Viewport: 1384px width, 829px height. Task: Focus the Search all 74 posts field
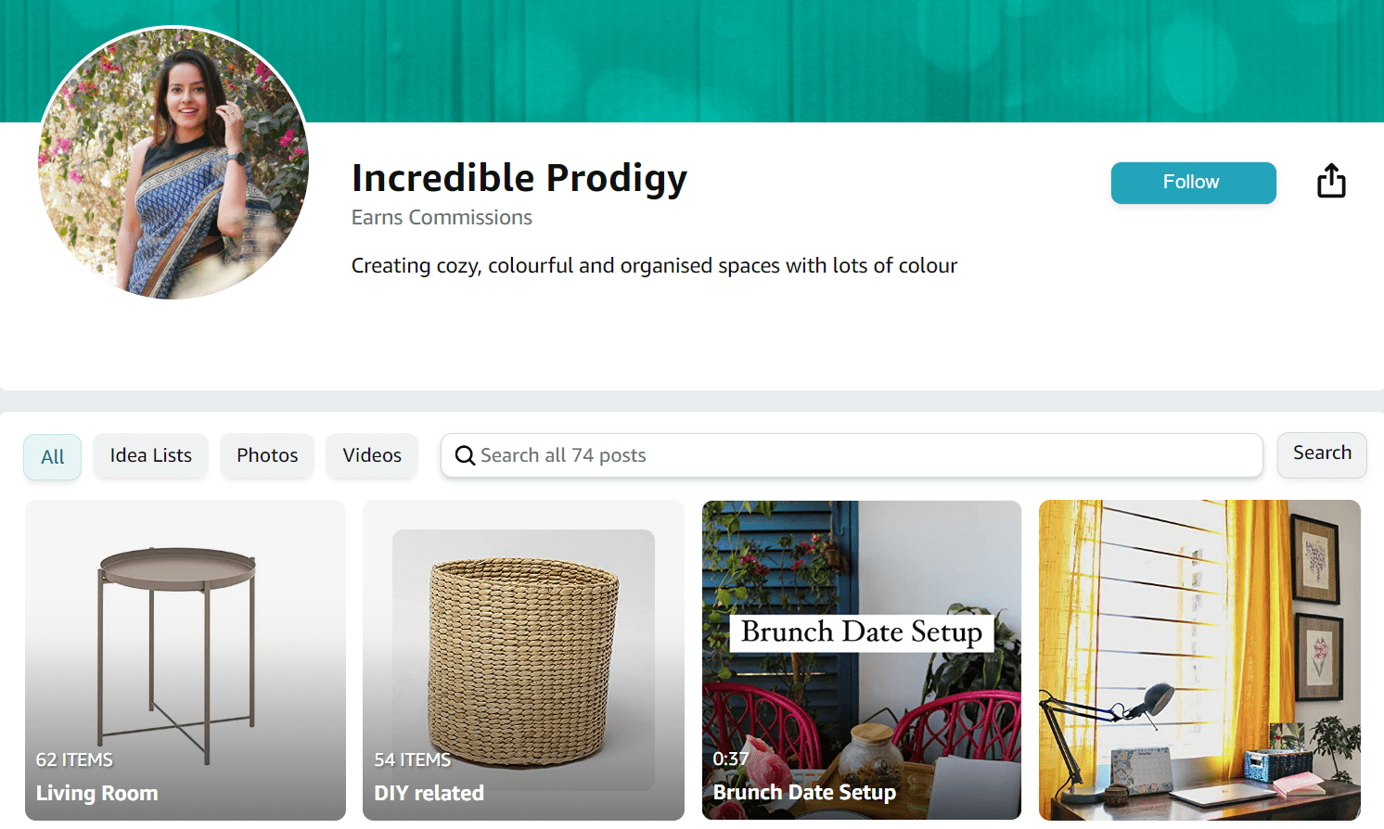[x=852, y=455]
